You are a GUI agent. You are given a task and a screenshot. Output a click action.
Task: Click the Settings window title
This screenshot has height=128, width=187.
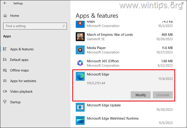click(x=18, y=3)
